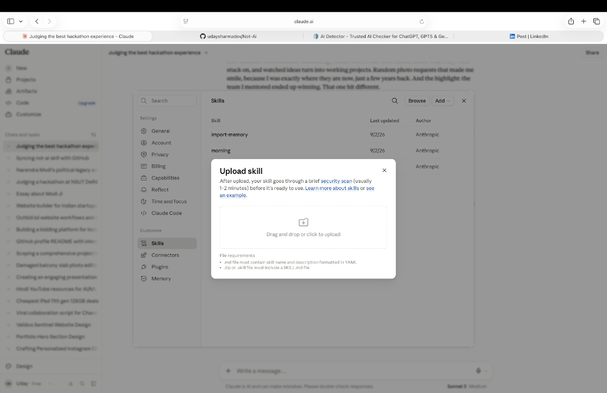Reload the page with refresh icon
The image size is (607, 393).
point(421,21)
